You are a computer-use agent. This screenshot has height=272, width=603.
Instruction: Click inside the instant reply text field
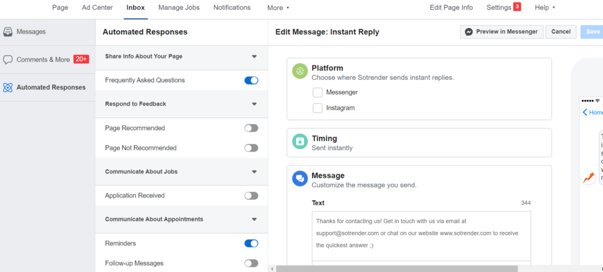(x=421, y=233)
